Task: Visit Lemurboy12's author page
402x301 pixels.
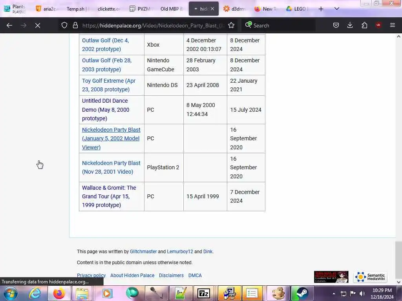Action: pyautogui.click(x=180, y=252)
